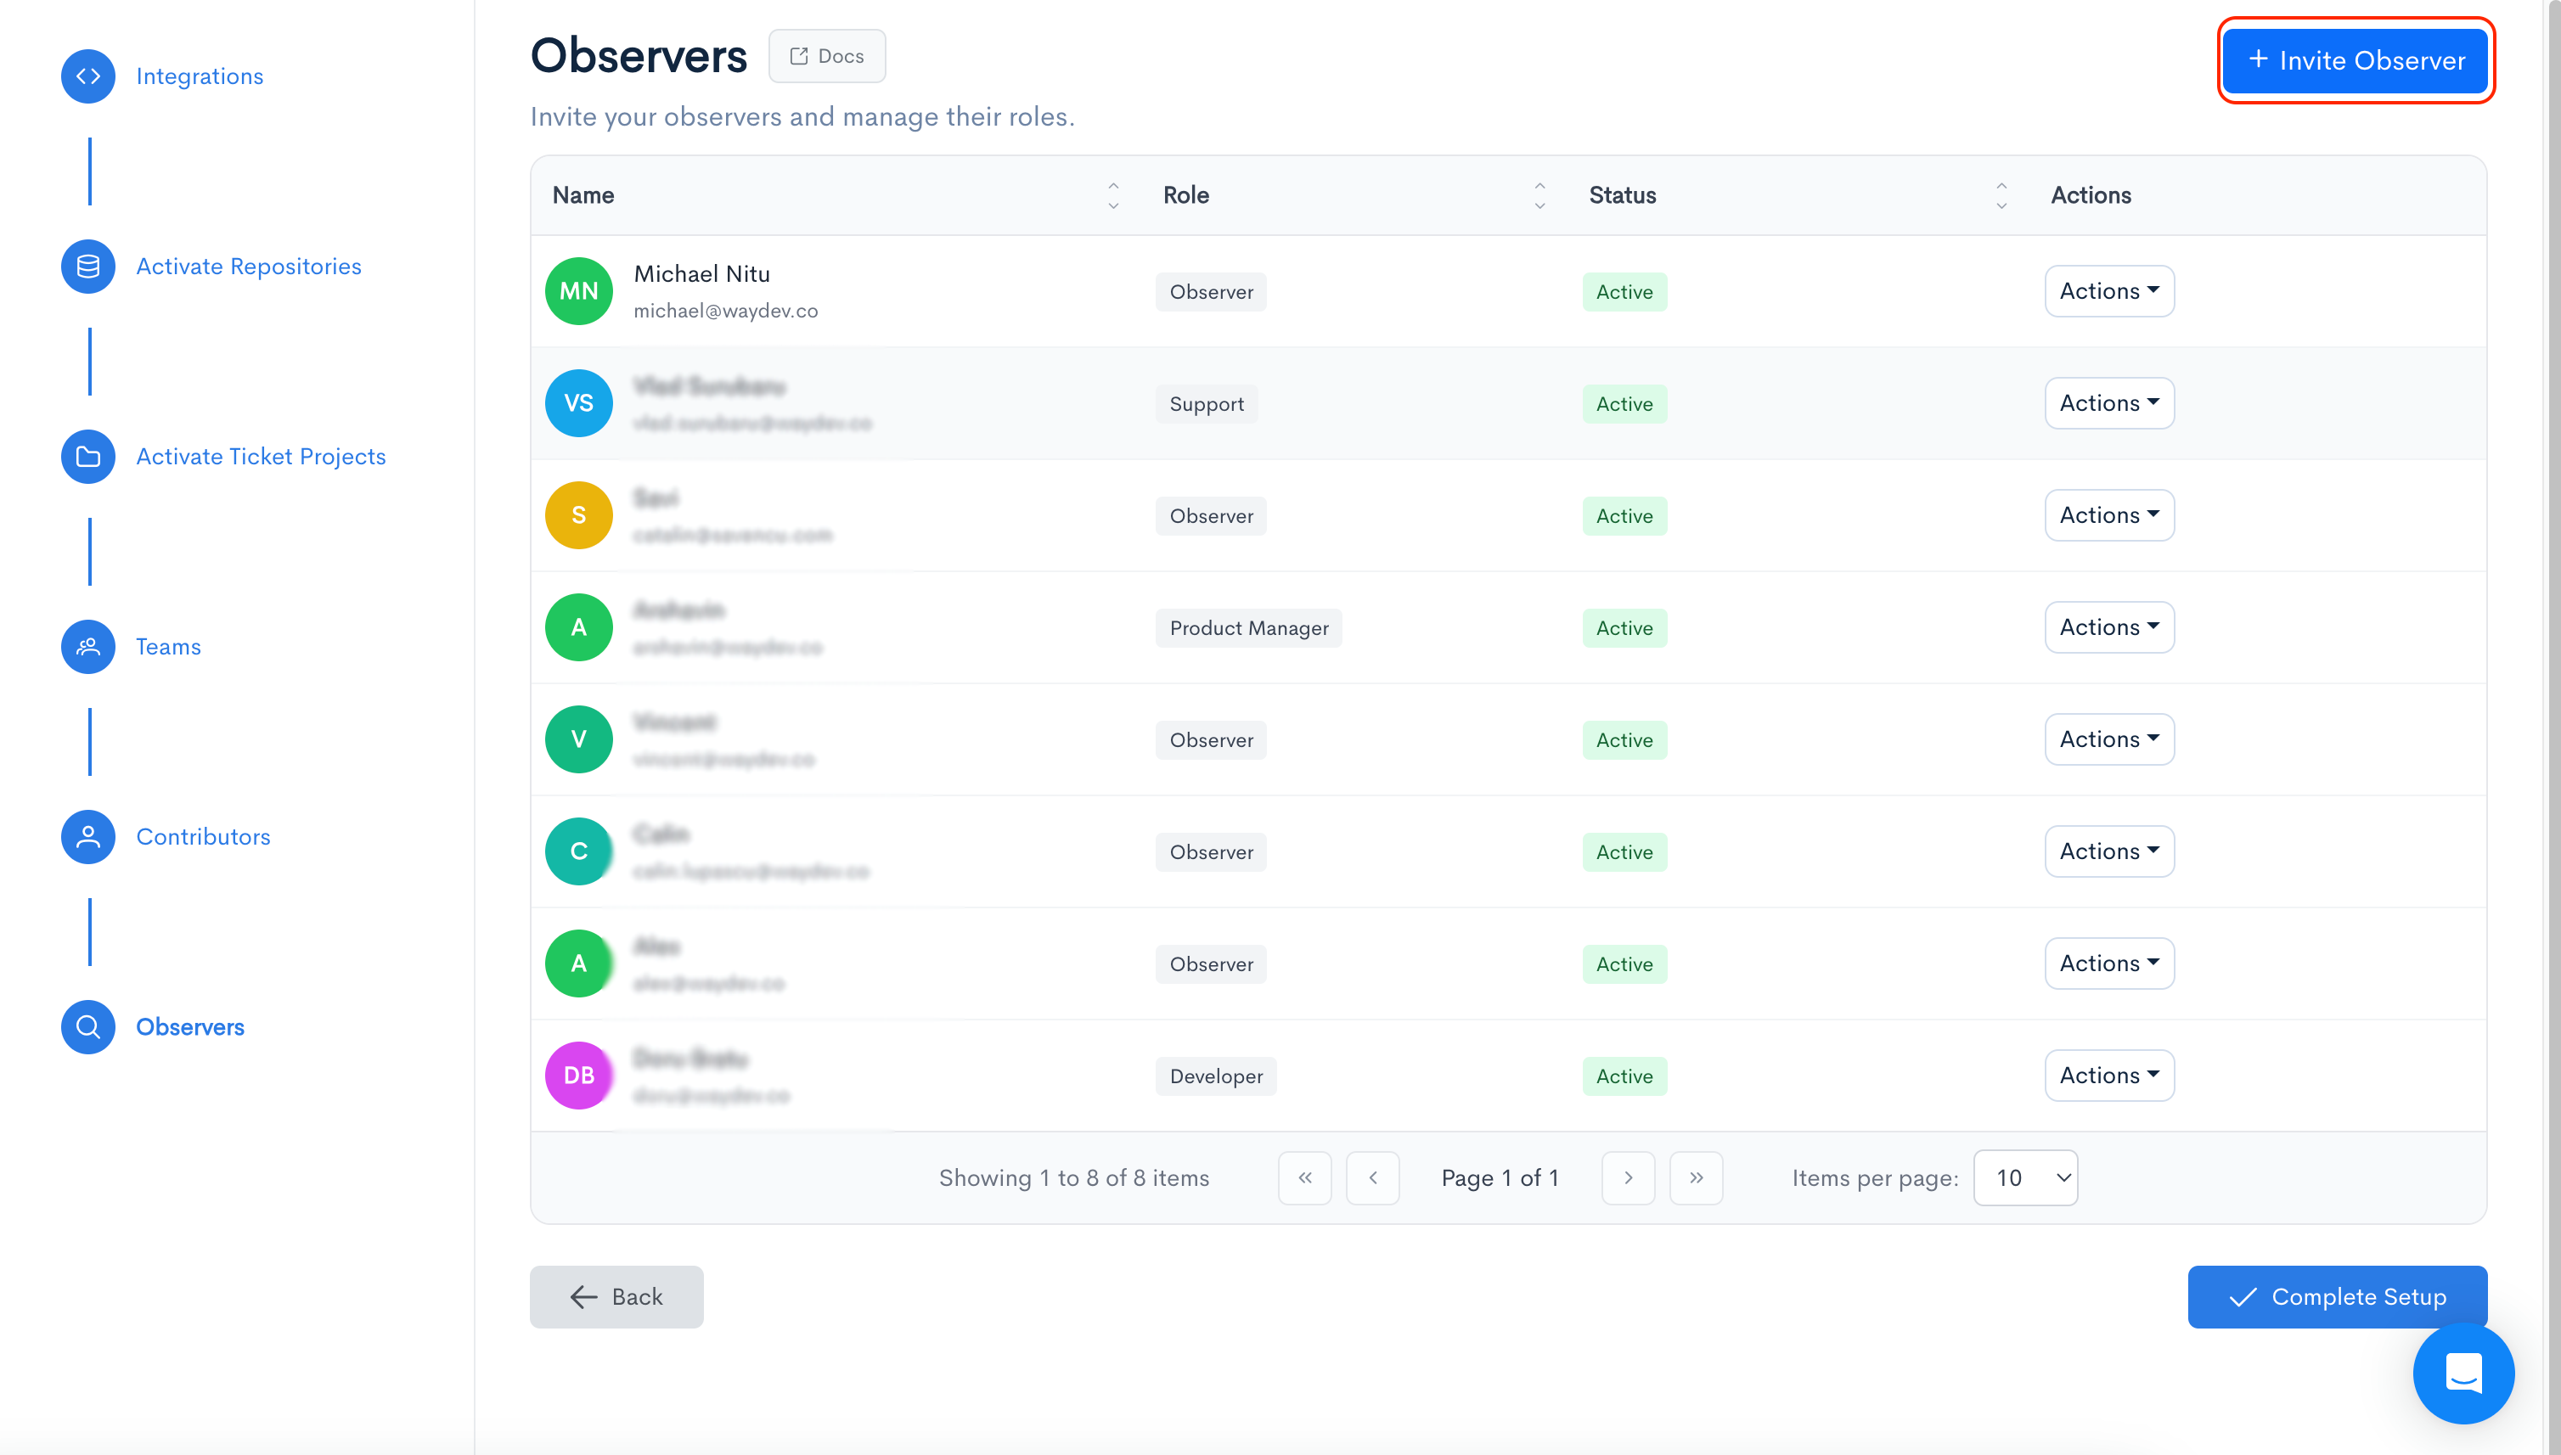Click the Contributors person icon
Screen dimensions: 2561x1455
(x=88, y=836)
